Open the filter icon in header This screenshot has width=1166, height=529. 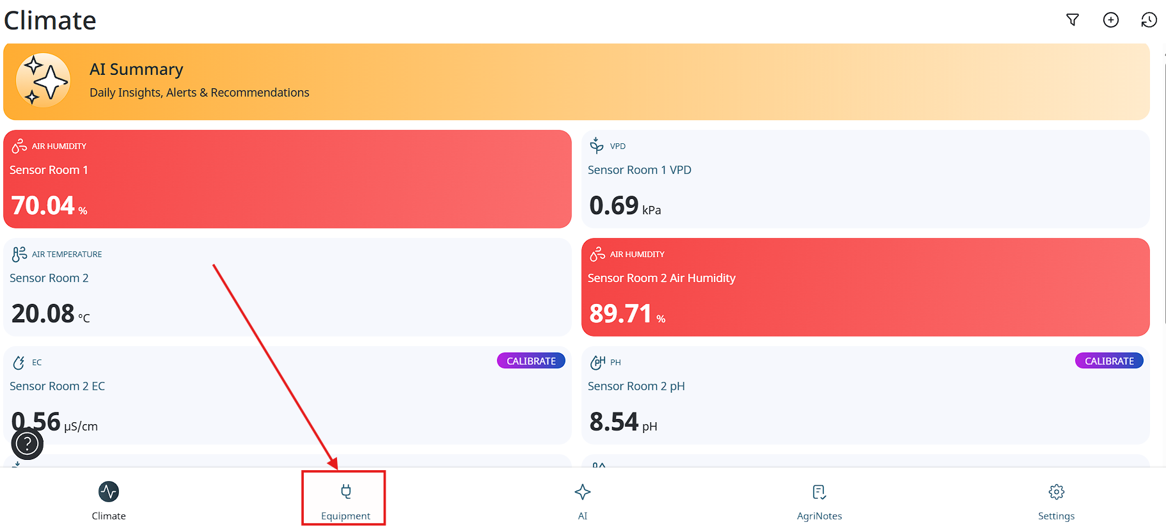click(x=1073, y=20)
